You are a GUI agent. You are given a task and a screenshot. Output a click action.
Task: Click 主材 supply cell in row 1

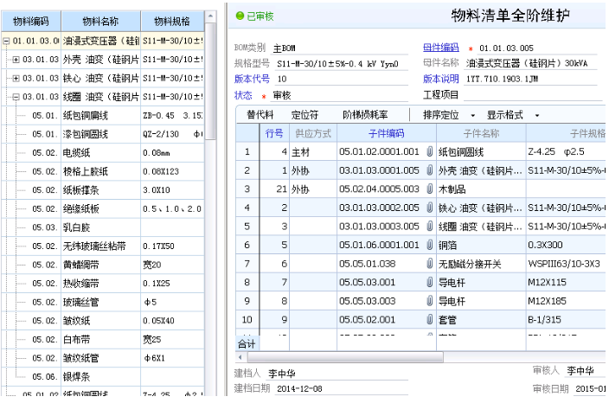[x=313, y=152]
